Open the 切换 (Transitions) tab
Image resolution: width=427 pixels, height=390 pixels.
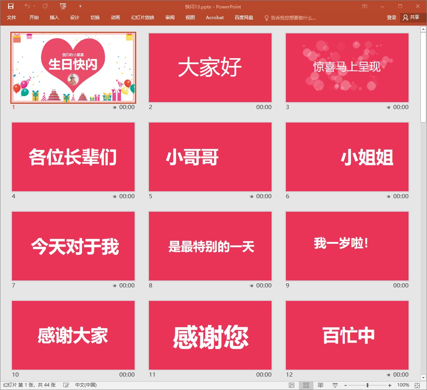(95, 18)
